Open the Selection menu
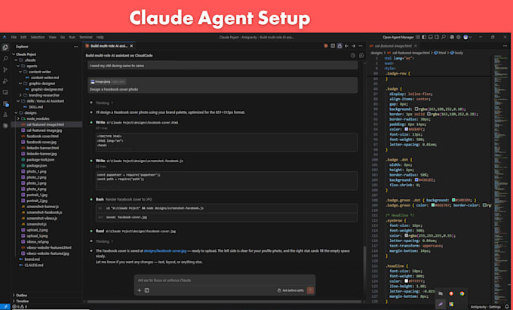This screenshot has width=513, height=310. pyautogui.click(x=38, y=37)
